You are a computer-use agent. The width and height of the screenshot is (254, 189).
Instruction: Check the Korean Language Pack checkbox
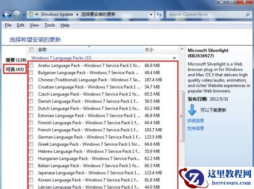[x=31, y=180]
